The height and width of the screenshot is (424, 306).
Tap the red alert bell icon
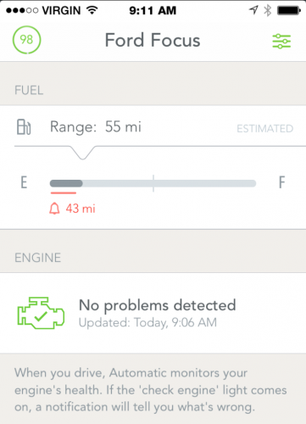tap(54, 209)
